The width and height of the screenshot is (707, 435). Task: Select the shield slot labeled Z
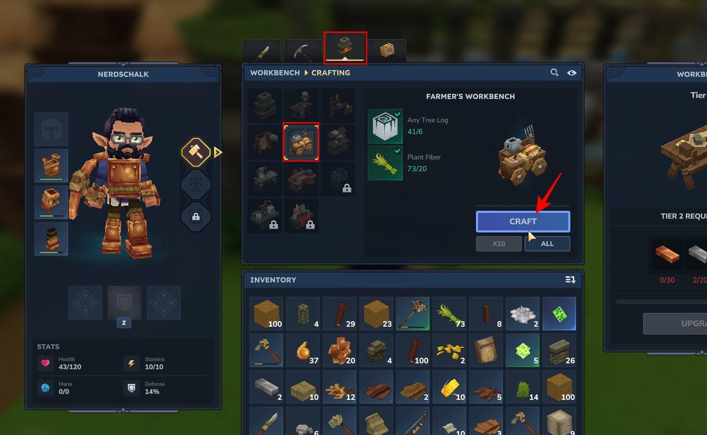click(124, 303)
